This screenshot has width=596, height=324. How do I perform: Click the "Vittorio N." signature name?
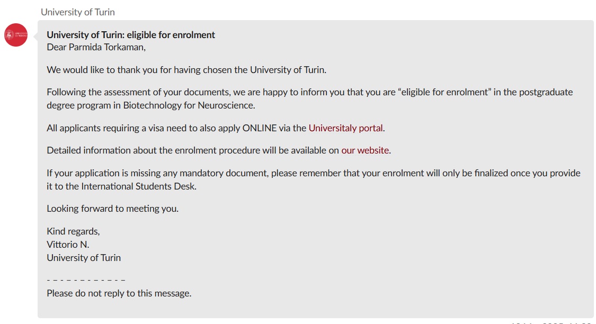tap(68, 245)
